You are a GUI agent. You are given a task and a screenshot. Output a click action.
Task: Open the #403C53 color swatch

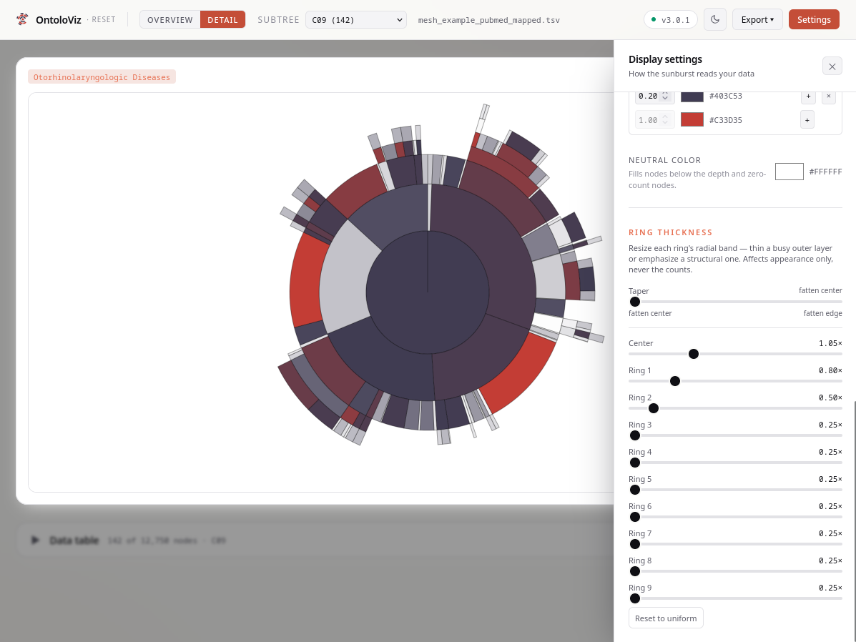[692, 96]
